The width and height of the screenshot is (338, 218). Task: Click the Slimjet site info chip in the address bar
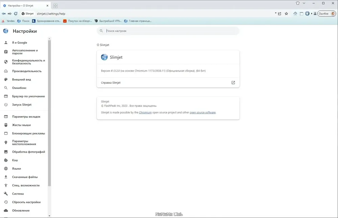pos(28,13)
